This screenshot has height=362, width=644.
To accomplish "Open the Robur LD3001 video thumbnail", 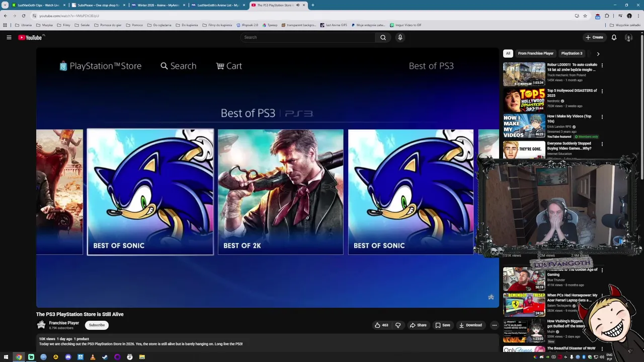I will [524, 74].
